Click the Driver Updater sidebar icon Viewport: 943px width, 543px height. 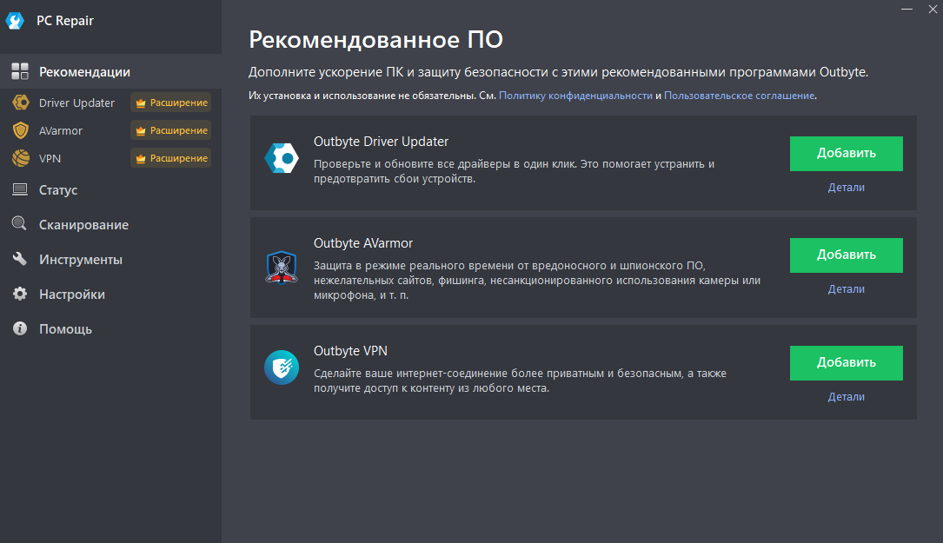click(21, 103)
